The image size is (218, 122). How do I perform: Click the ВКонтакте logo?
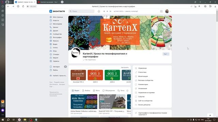pos(57,11)
